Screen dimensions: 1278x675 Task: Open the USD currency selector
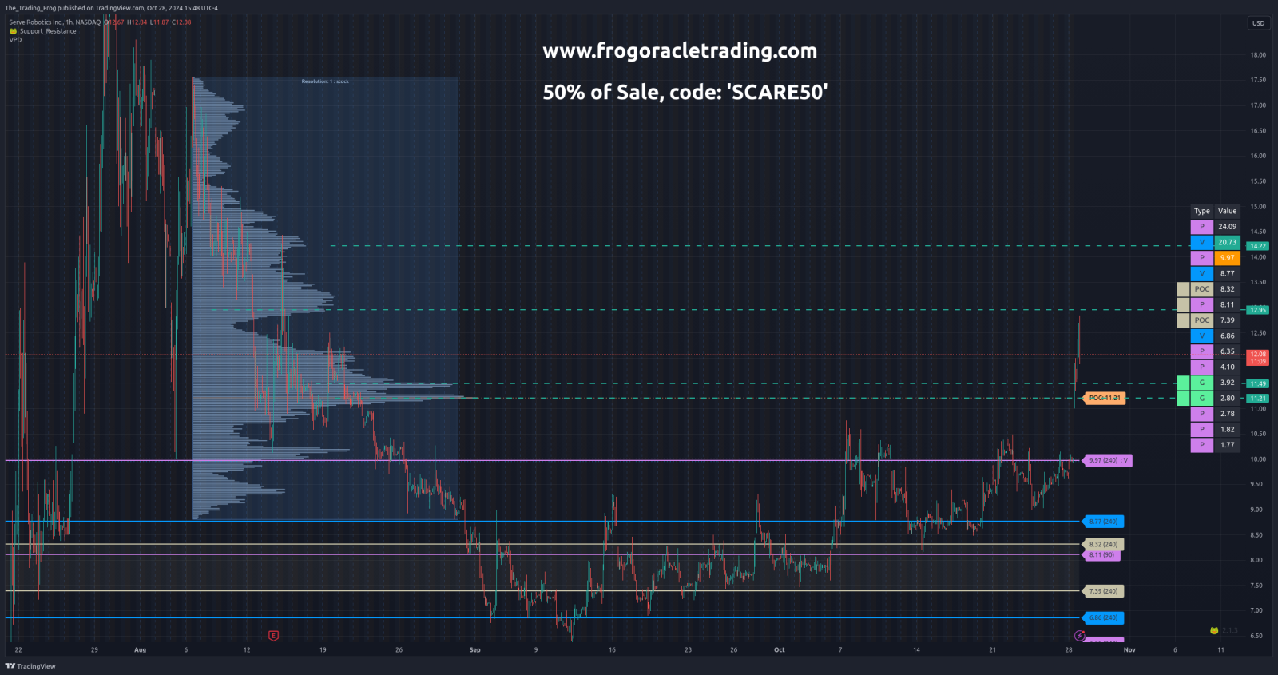[1258, 23]
